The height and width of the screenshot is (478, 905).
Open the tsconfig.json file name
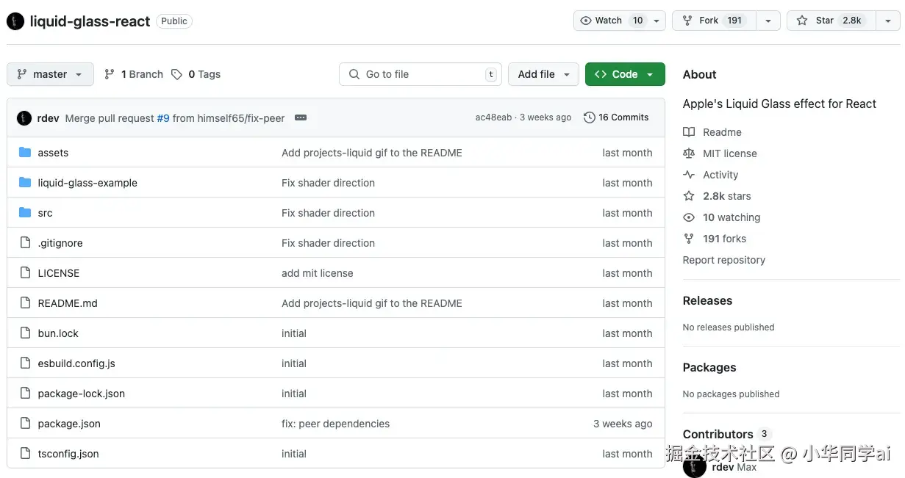pyautogui.click(x=68, y=454)
